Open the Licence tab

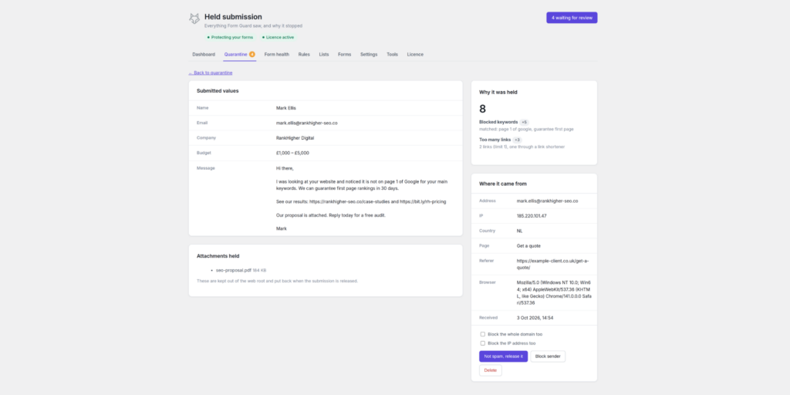click(x=415, y=55)
